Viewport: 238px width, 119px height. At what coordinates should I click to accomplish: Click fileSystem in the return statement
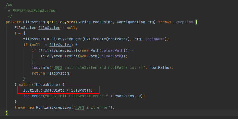[x=58, y=73]
